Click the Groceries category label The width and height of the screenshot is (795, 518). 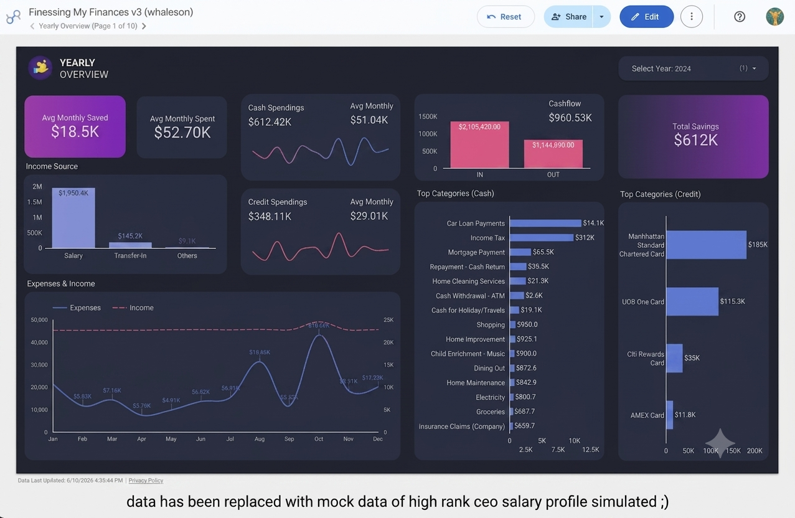pos(491,412)
